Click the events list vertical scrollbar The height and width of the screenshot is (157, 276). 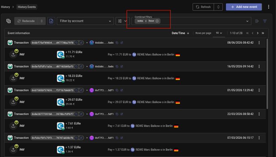(267, 74)
